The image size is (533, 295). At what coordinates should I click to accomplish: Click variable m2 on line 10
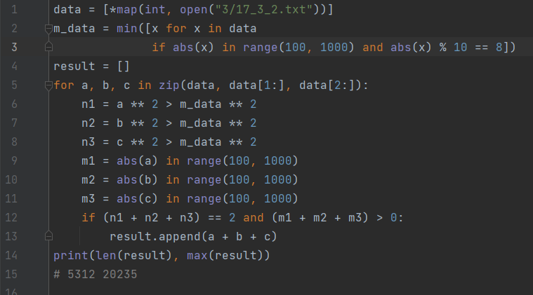[x=88, y=179]
